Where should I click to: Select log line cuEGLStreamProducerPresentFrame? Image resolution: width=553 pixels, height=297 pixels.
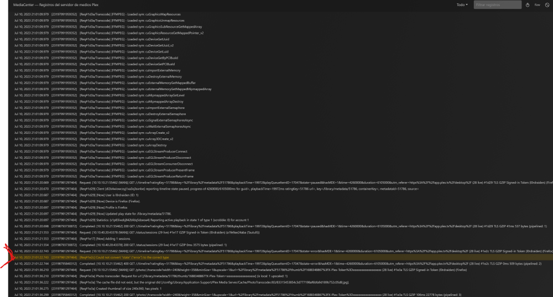[104, 170]
